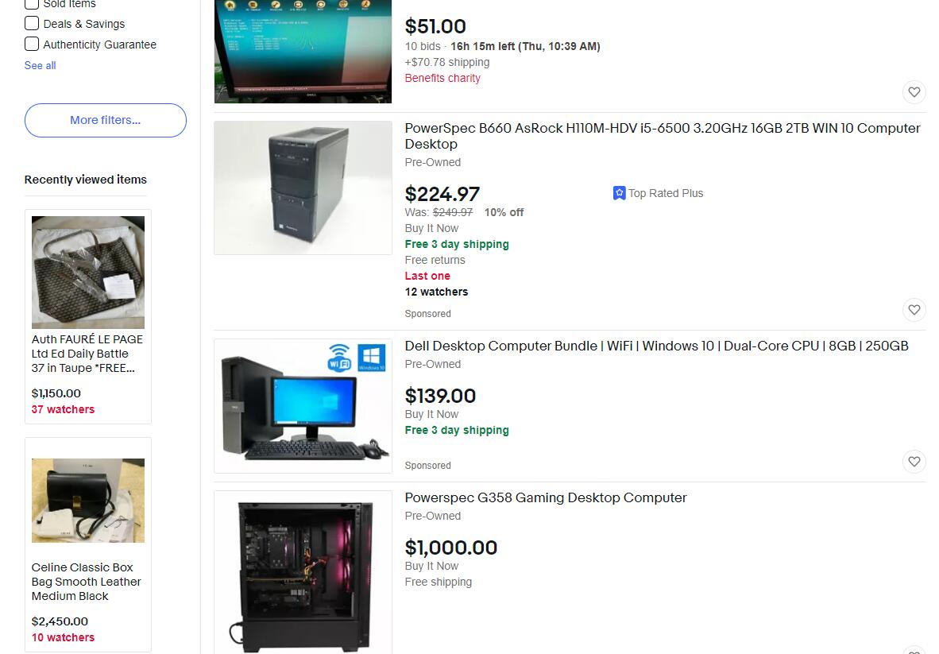The width and height of the screenshot is (939, 654).
Task: Click the heart icon on the Dell Desktop Bundle listing
Action: pos(914,462)
